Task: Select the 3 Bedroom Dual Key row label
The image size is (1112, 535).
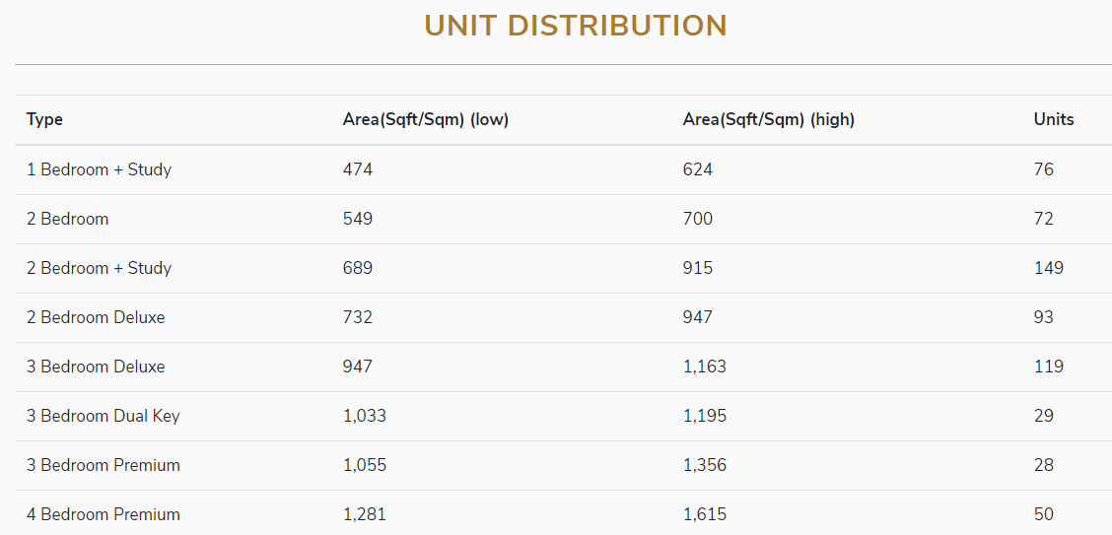Action: pyautogui.click(x=103, y=416)
